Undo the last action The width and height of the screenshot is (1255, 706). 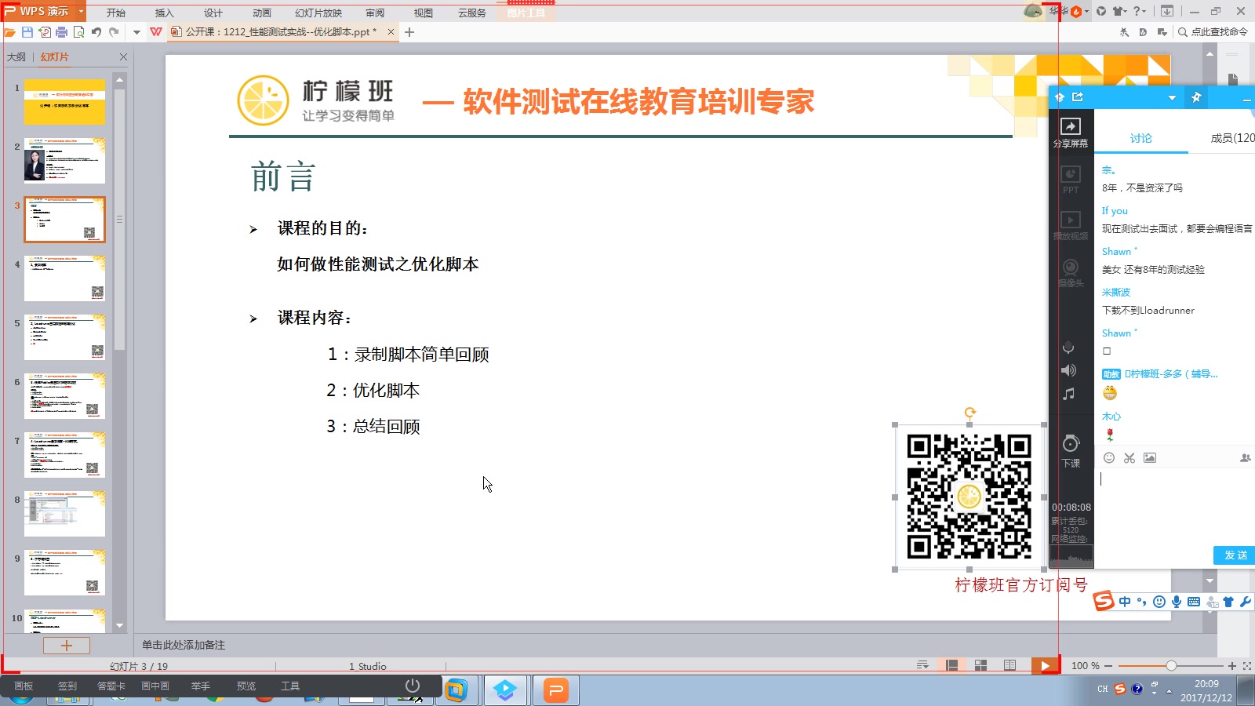pyautogui.click(x=96, y=32)
